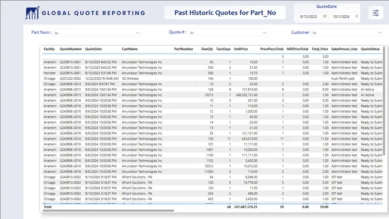Sort by the PartNumber column header
The height and width of the screenshot is (219, 389).
tap(184, 49)
